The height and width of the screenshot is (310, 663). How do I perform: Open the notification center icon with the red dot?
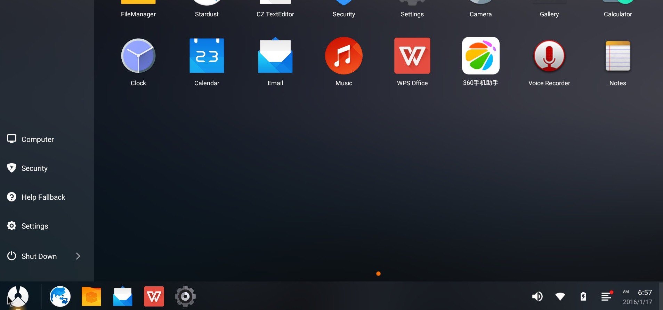point(607,296)
